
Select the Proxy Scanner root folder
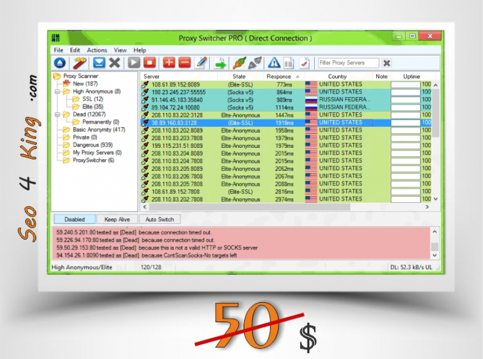pyautogui.click(x=80, y=76)
